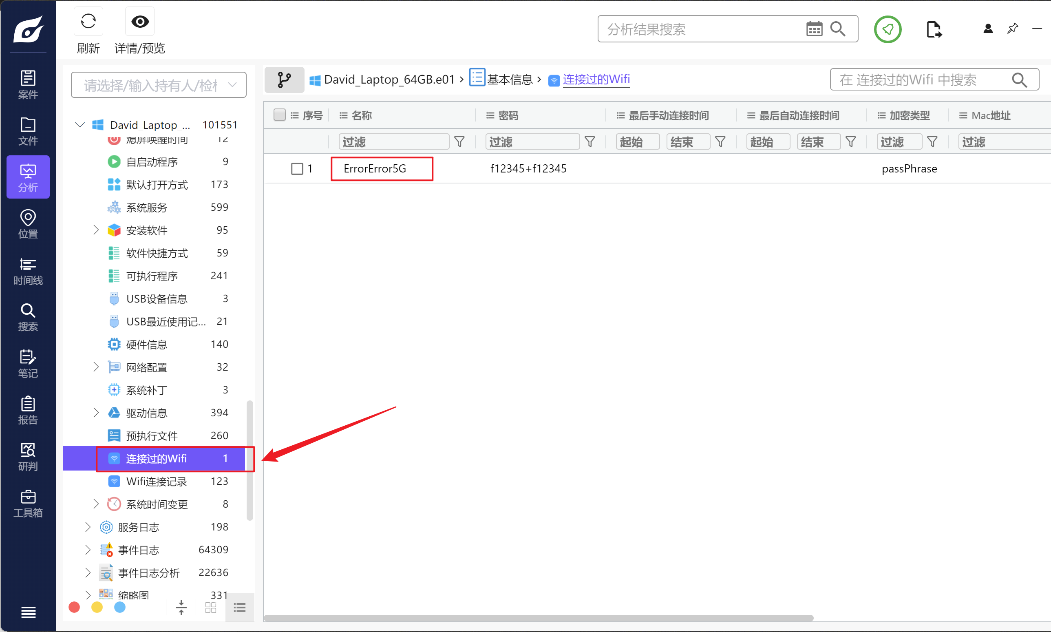Click the export file icon

(x=934, y=29)
